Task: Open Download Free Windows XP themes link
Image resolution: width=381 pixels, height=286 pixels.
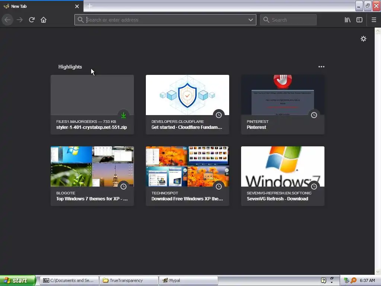Action: (x=187, y=199)
